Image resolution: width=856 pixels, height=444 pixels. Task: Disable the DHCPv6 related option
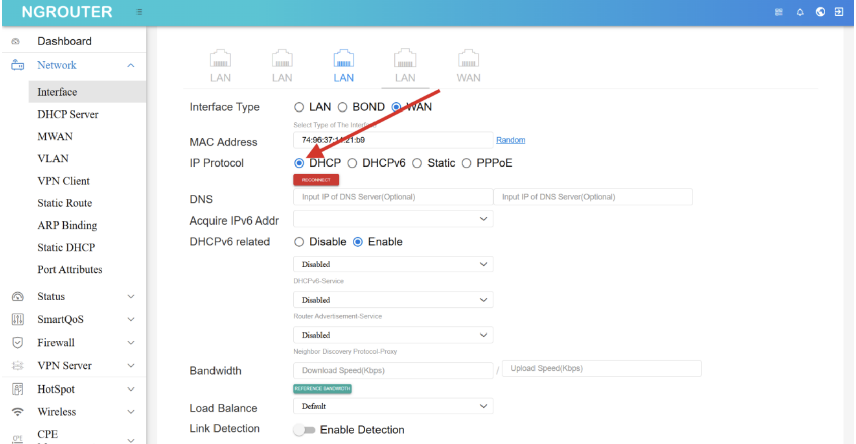299,242
